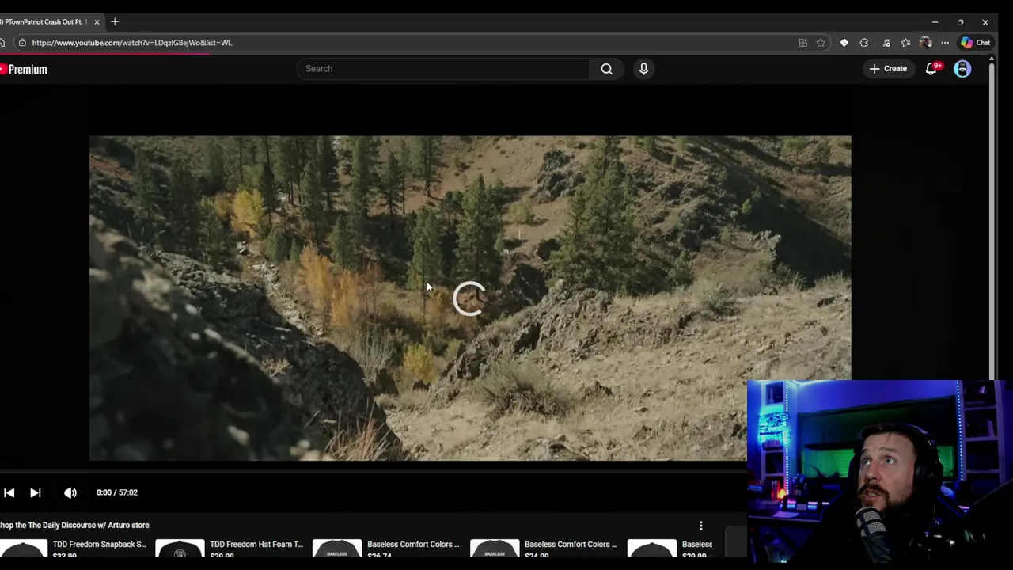The height and width of the screenshot is (570, 1013).
Task: Open the shop shelf three-dot menu
Action: [x=700, y=526]
